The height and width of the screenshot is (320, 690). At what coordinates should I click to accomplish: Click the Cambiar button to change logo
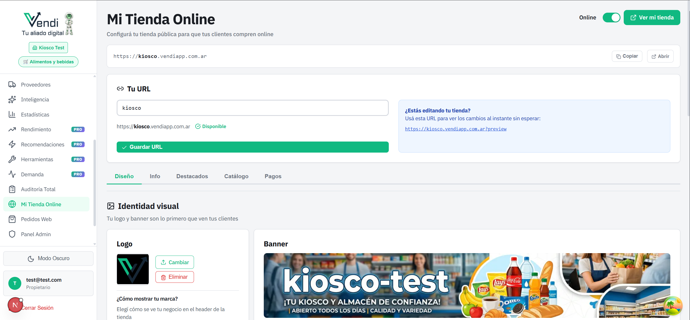click(x=175, y=262)
